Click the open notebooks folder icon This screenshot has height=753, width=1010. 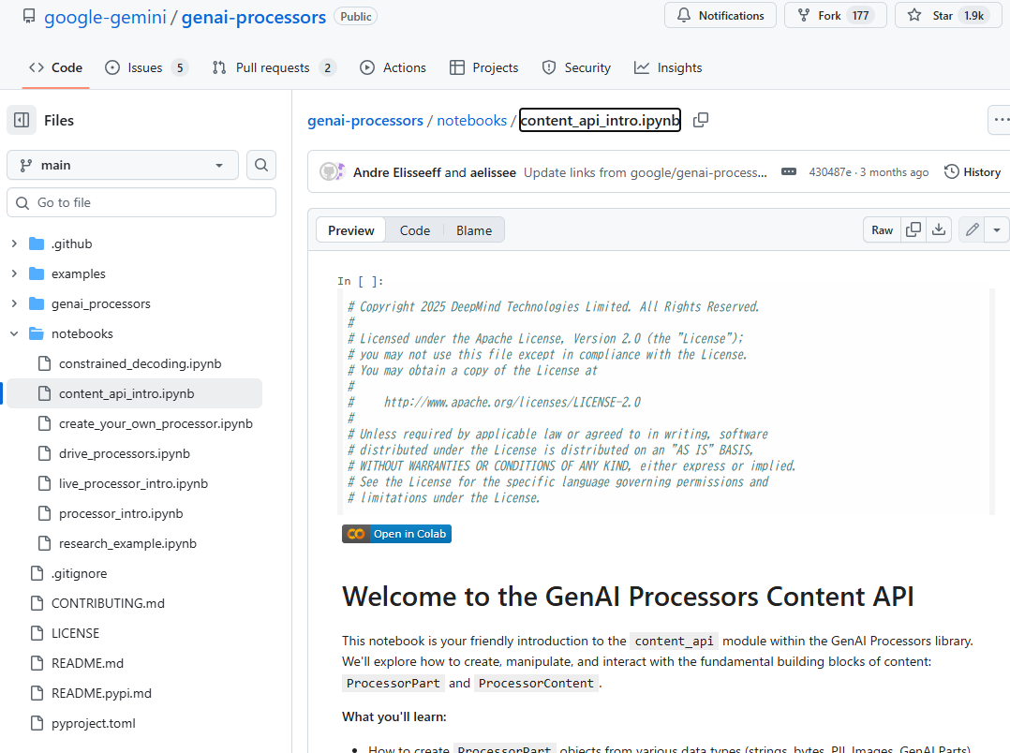[37, 333]
